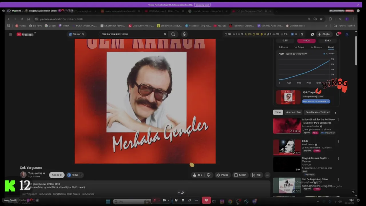Toggle muted microphone in stream control bar
The width and height of the screenshot is (366, 206).
coord(154,200)
